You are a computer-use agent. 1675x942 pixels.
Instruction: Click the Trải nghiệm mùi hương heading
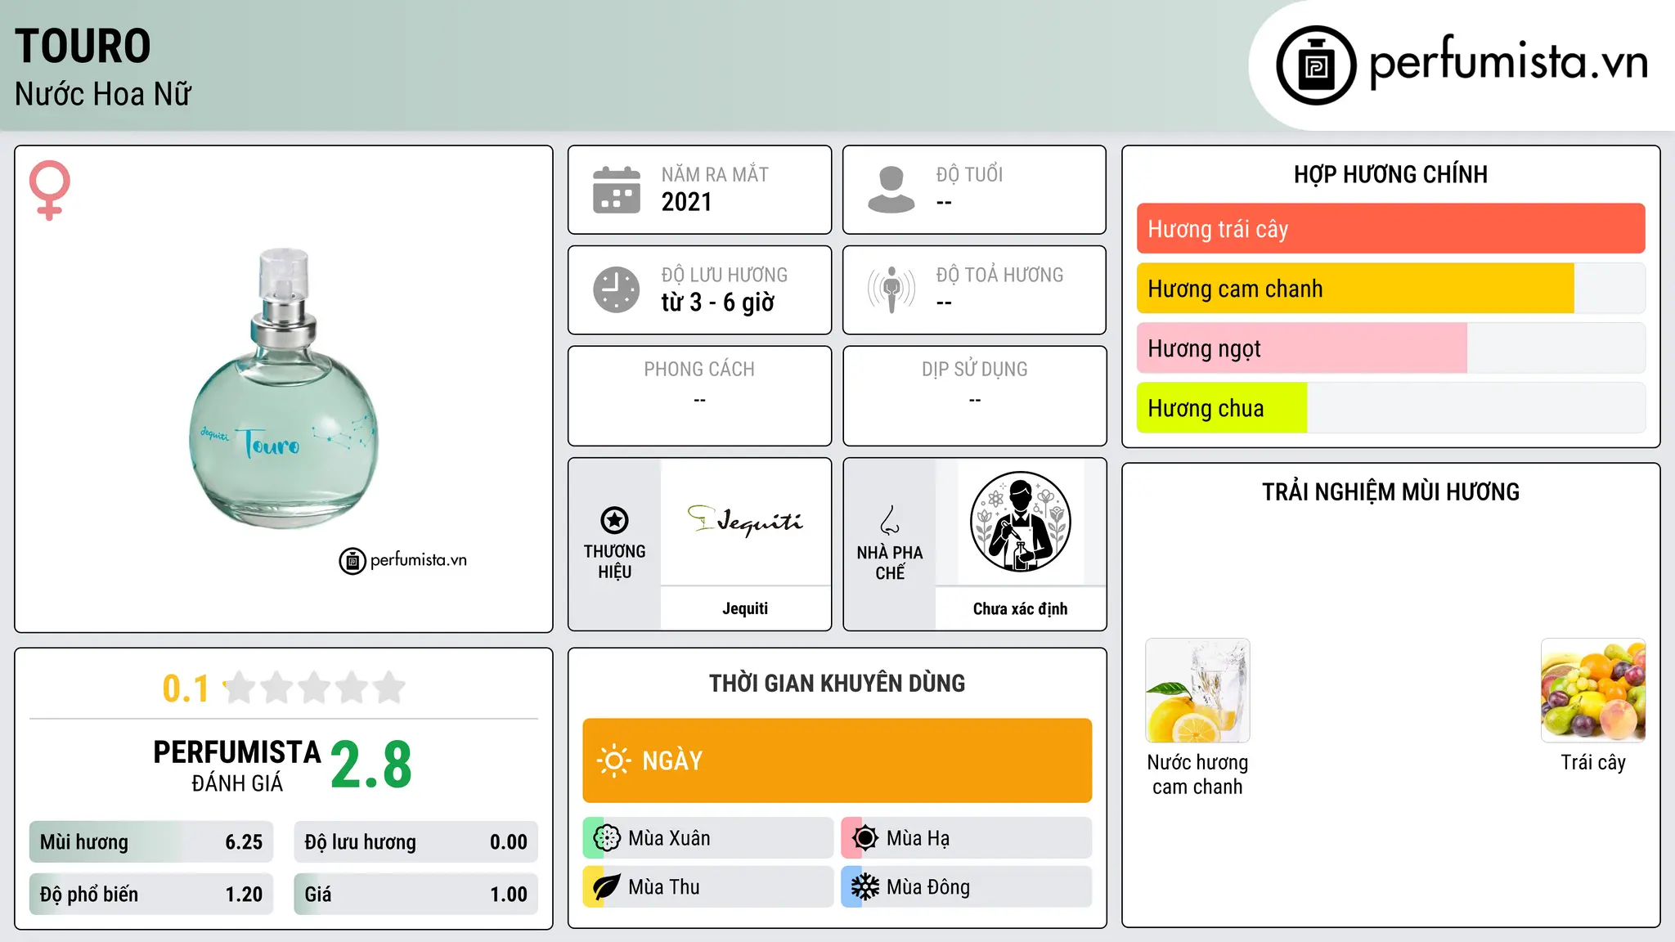[x=1390, y=492]
